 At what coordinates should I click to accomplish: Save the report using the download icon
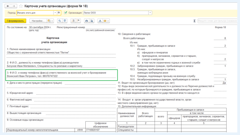[x=100, y=21]
